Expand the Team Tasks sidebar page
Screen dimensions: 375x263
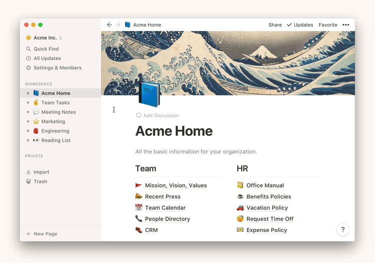click(x=28, y=102)
